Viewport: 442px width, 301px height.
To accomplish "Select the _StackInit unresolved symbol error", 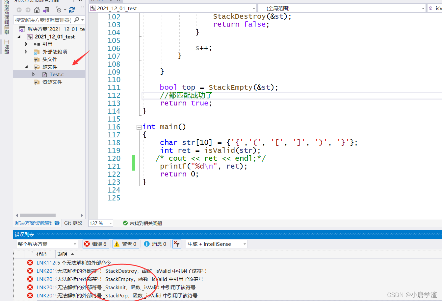I will coord(227,287).
